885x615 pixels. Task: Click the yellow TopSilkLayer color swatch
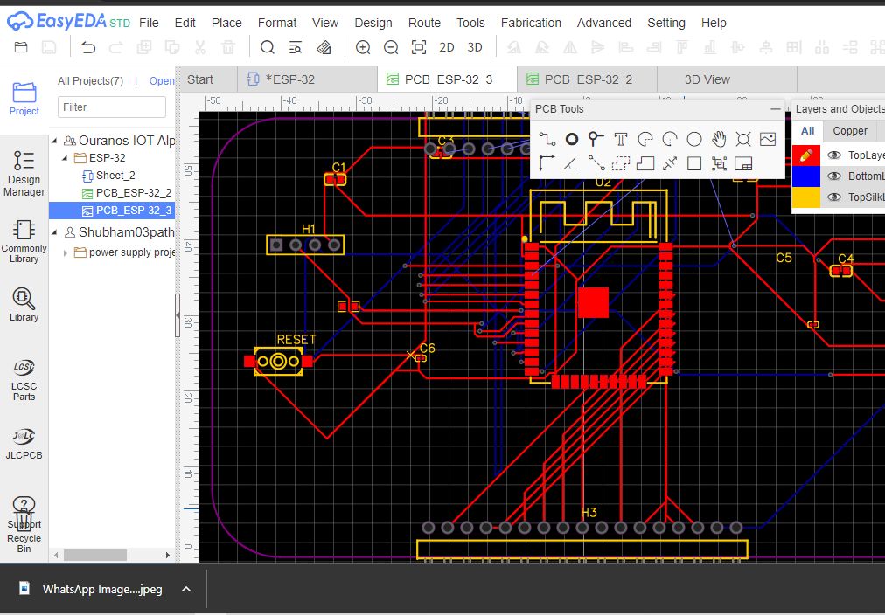coord(805,197)
